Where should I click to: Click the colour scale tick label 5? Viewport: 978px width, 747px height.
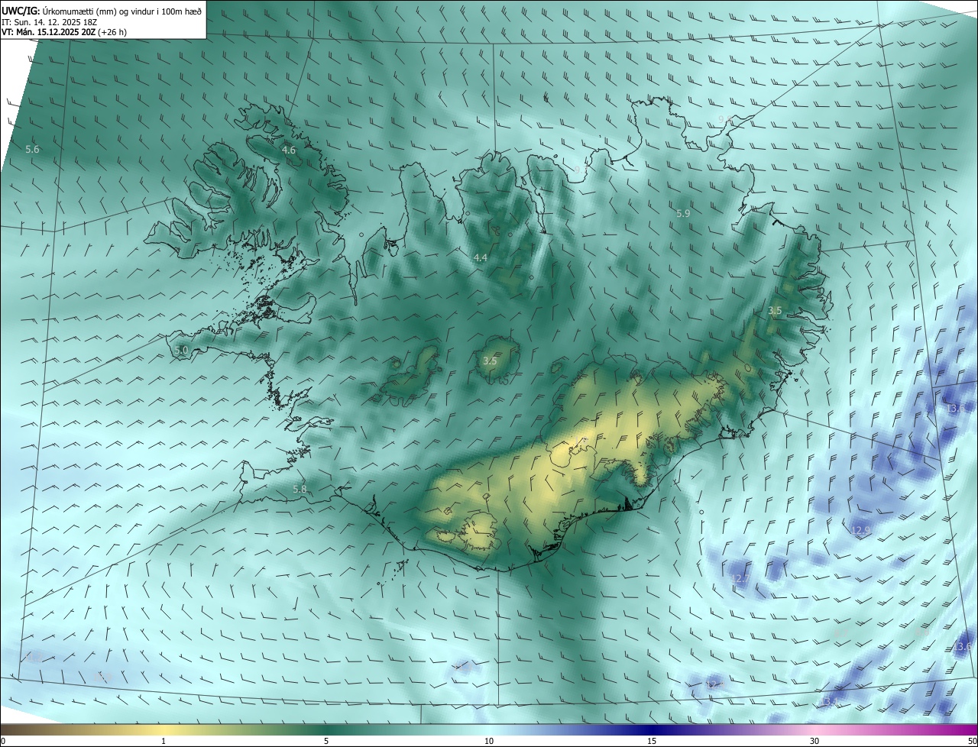pos(326,741)
